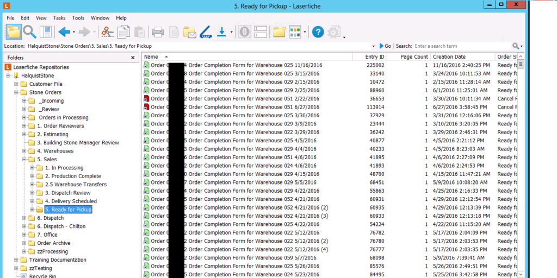Open the Search magnifier tool in toolbar
This screenshot has height=278, width=557.
30,32
